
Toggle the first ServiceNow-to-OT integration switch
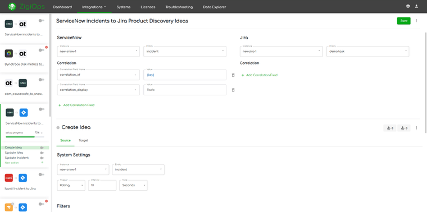(x=42, y=20)
